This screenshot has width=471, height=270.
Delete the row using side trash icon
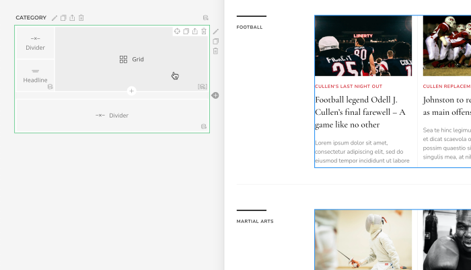(x=216, y=51)
